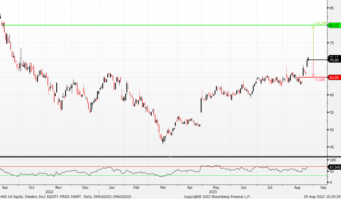The image size is (341, 199).
Task: Click the -7.14% downside annotation label
Action: pyautogui.click(x=319, y=80)
